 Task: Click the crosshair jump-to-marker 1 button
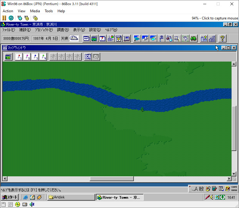coord(54,57)
